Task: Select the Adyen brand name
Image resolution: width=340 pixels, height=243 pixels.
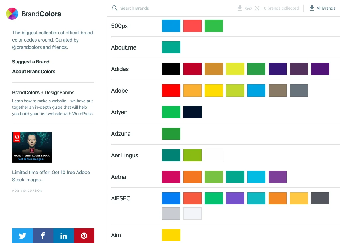Action: click(119, 112)
